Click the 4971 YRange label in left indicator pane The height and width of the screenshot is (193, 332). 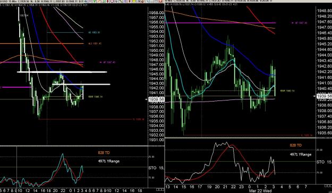(x=108, y=161)
